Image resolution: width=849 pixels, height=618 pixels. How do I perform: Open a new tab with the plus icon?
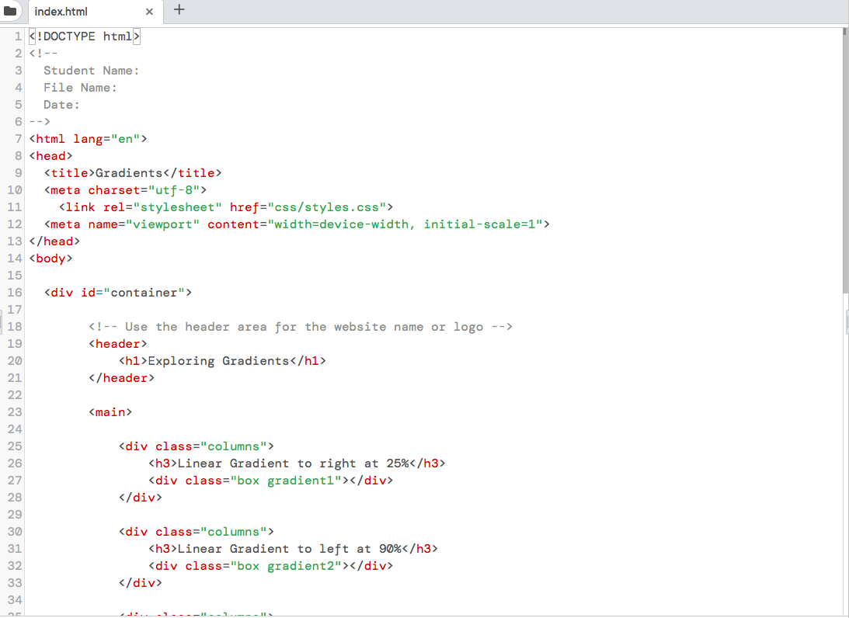coord(180,12)
